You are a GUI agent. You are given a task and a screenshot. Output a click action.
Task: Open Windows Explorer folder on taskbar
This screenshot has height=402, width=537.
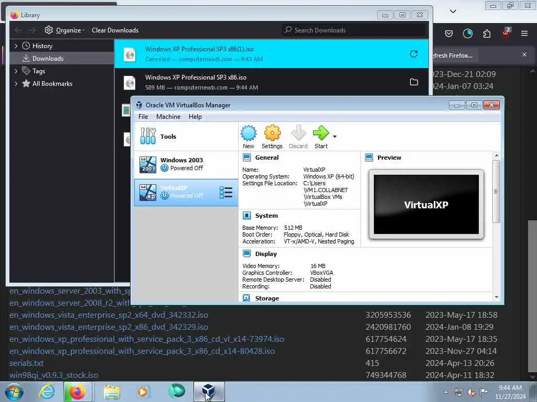point(112,392)
